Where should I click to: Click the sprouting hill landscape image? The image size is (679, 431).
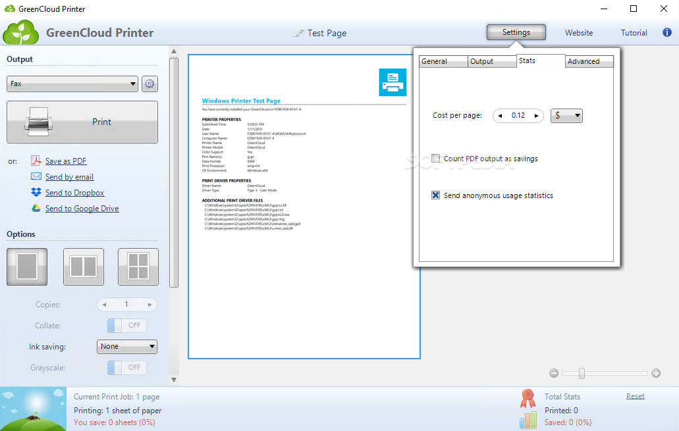pos(34,409)
